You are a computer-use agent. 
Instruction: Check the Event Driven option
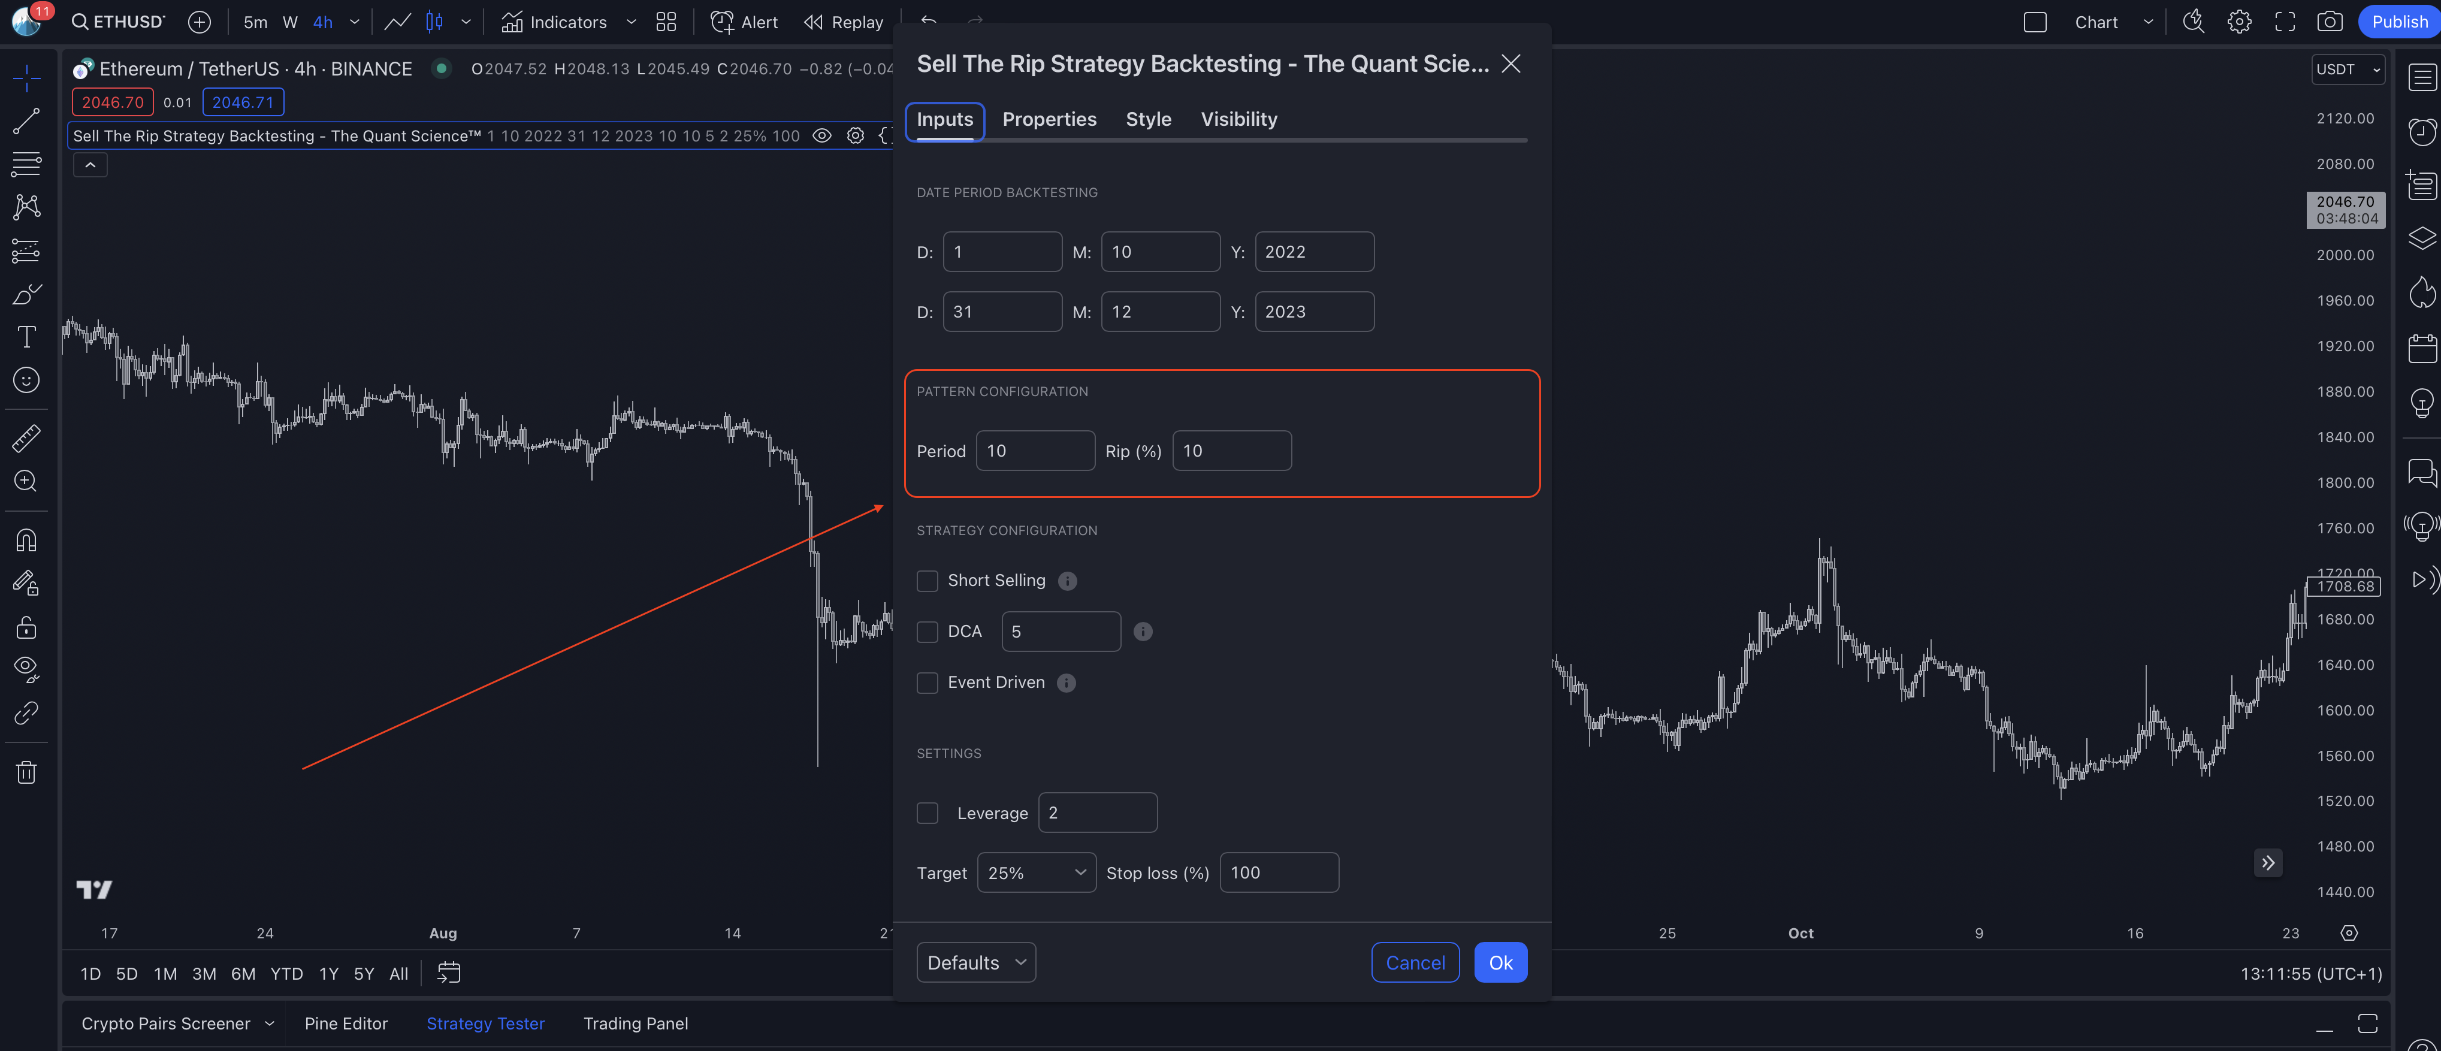pyautogui.click(x=927, y=682)
